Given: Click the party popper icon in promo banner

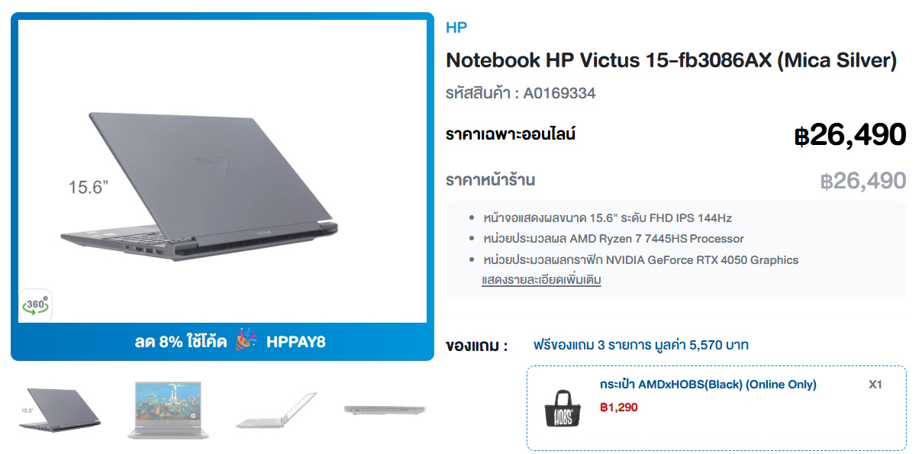Looking at the screenshot, I should coord(247,340).
